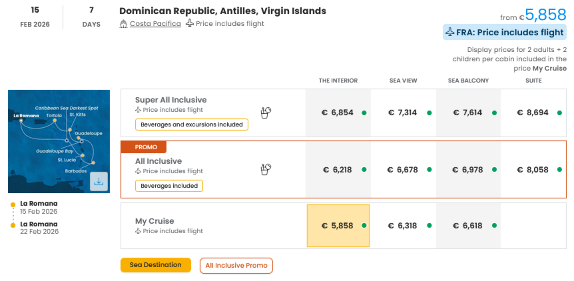Click the green availability dot beside €6,618
Image resolution: width=574 pixels, height=281 pixels.
click(494, 226)
